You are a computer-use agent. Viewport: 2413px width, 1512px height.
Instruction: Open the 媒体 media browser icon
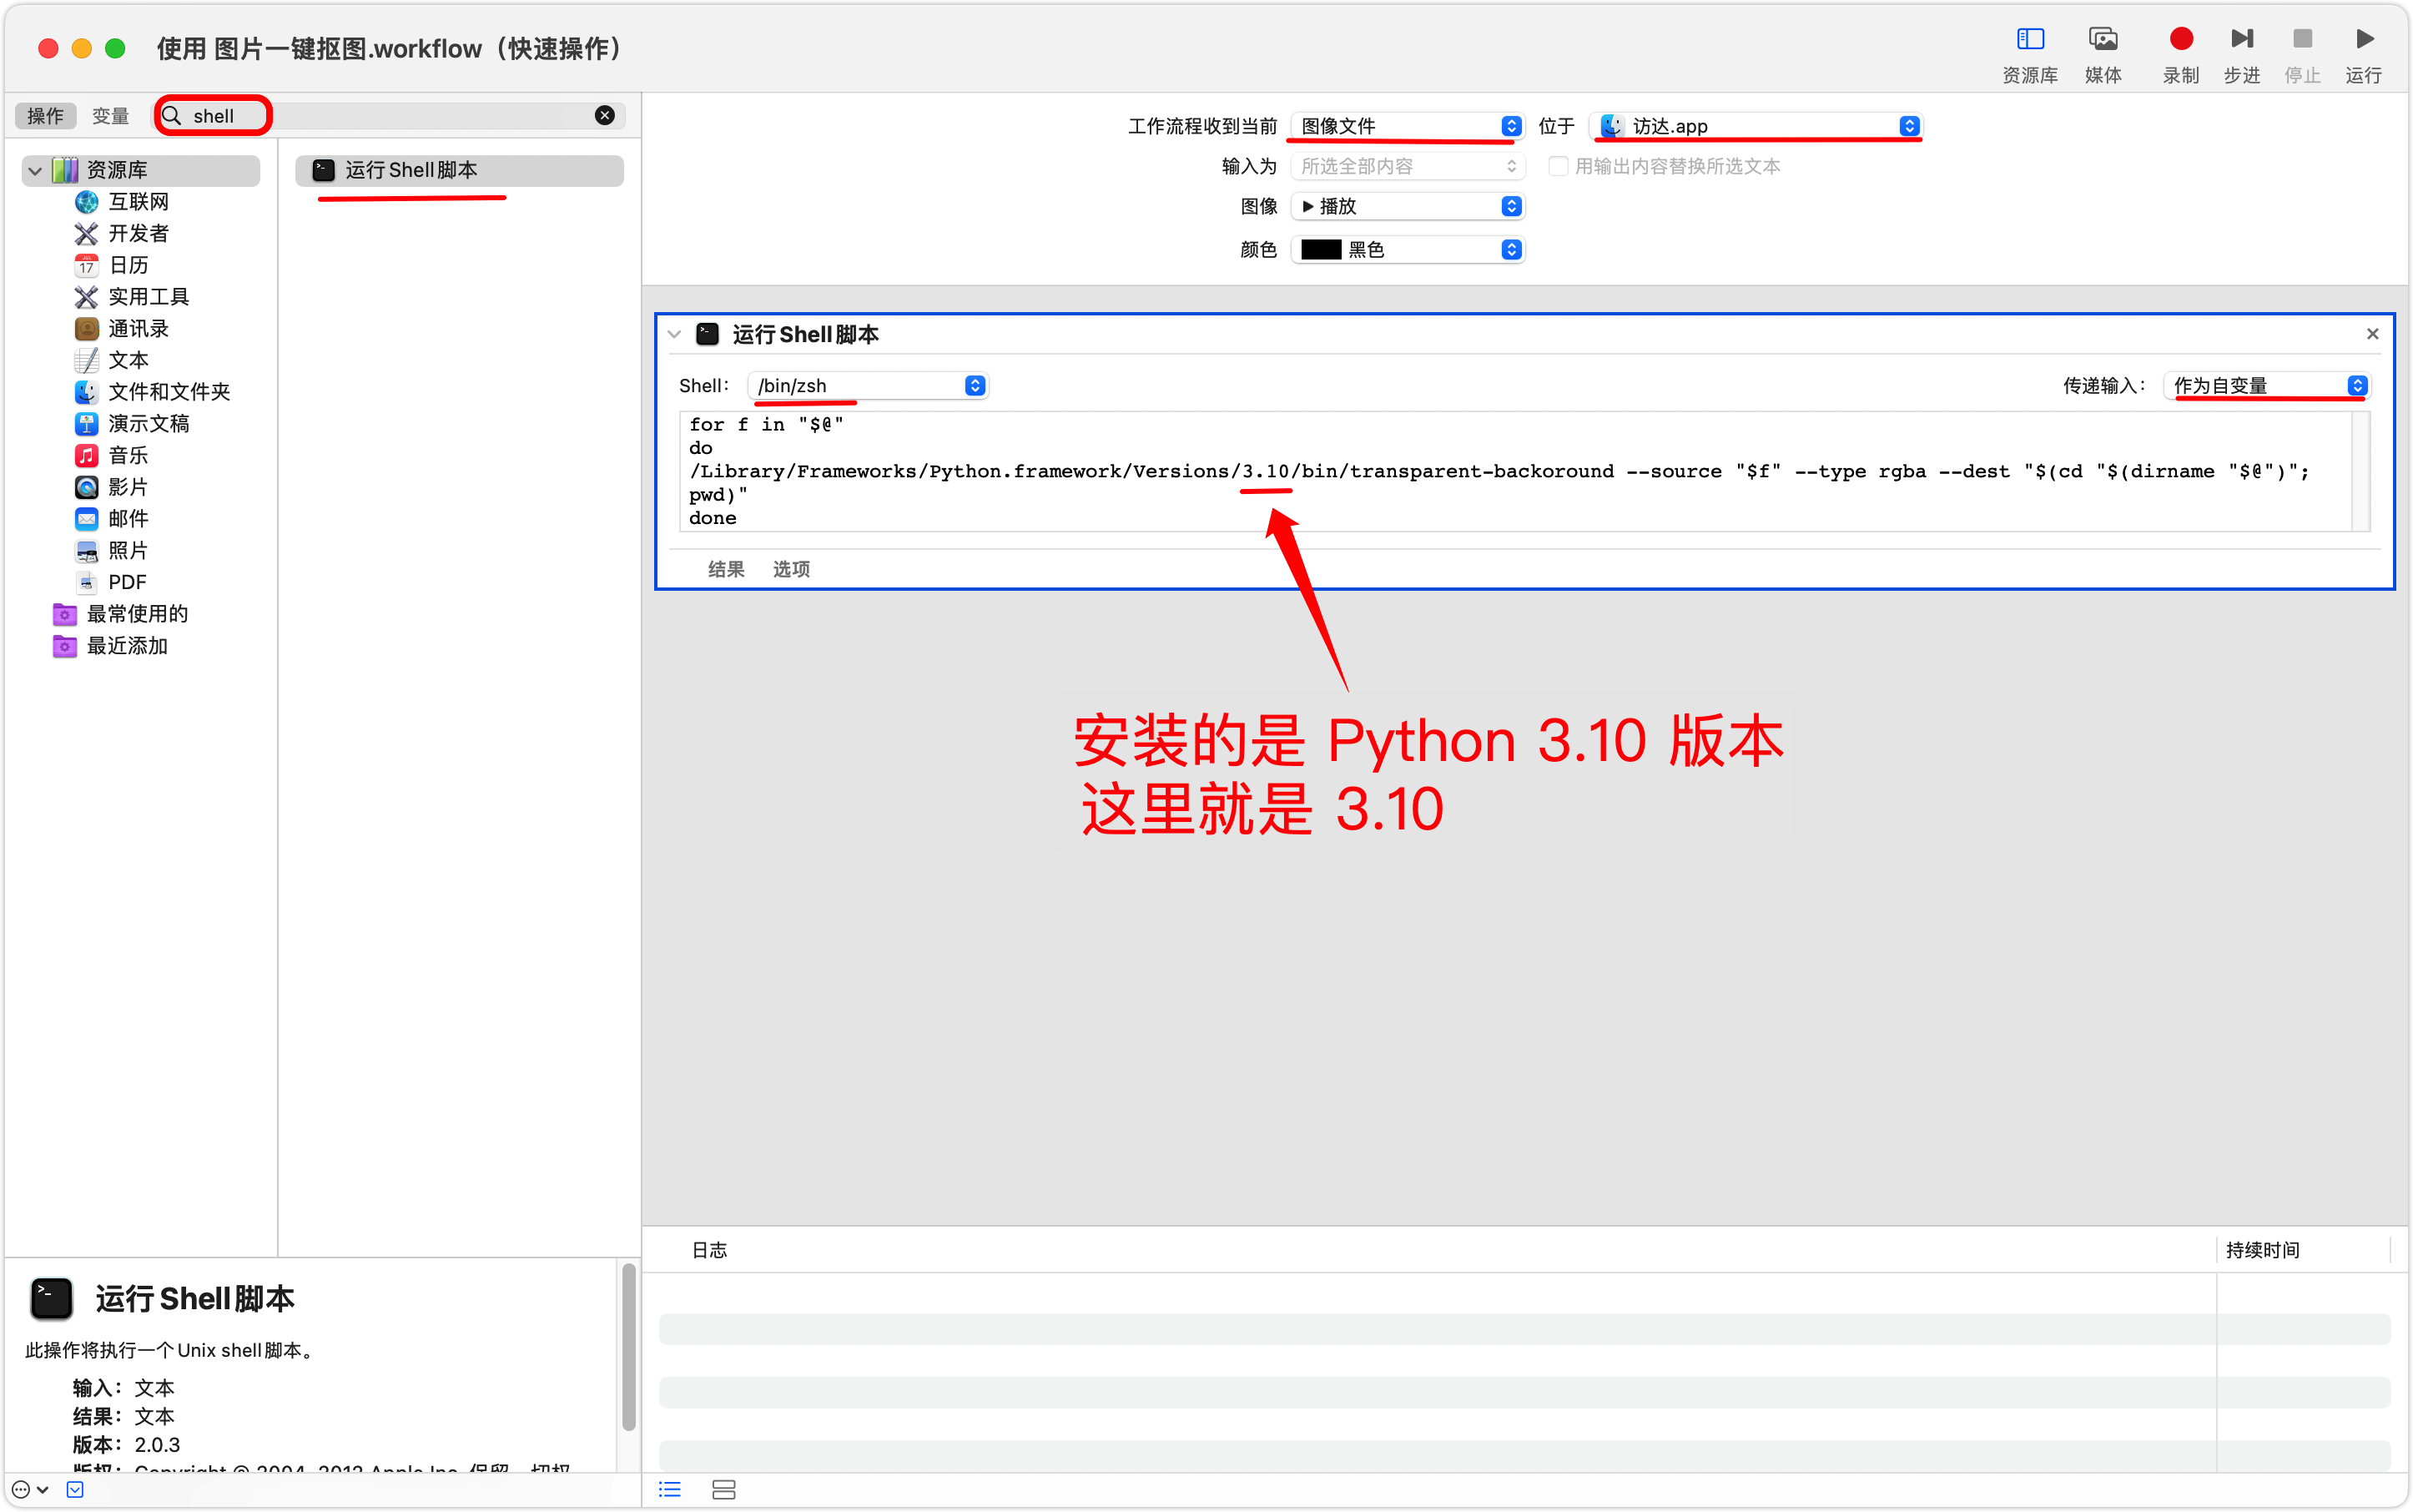[x=2103, y=40]
